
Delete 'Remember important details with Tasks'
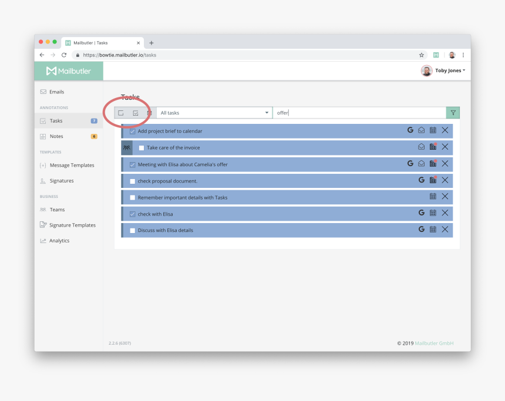point(445,196)
